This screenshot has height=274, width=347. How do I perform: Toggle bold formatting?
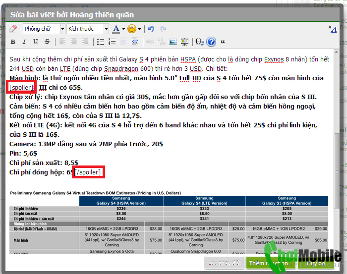pyautogui.click(x=13, y=42)
